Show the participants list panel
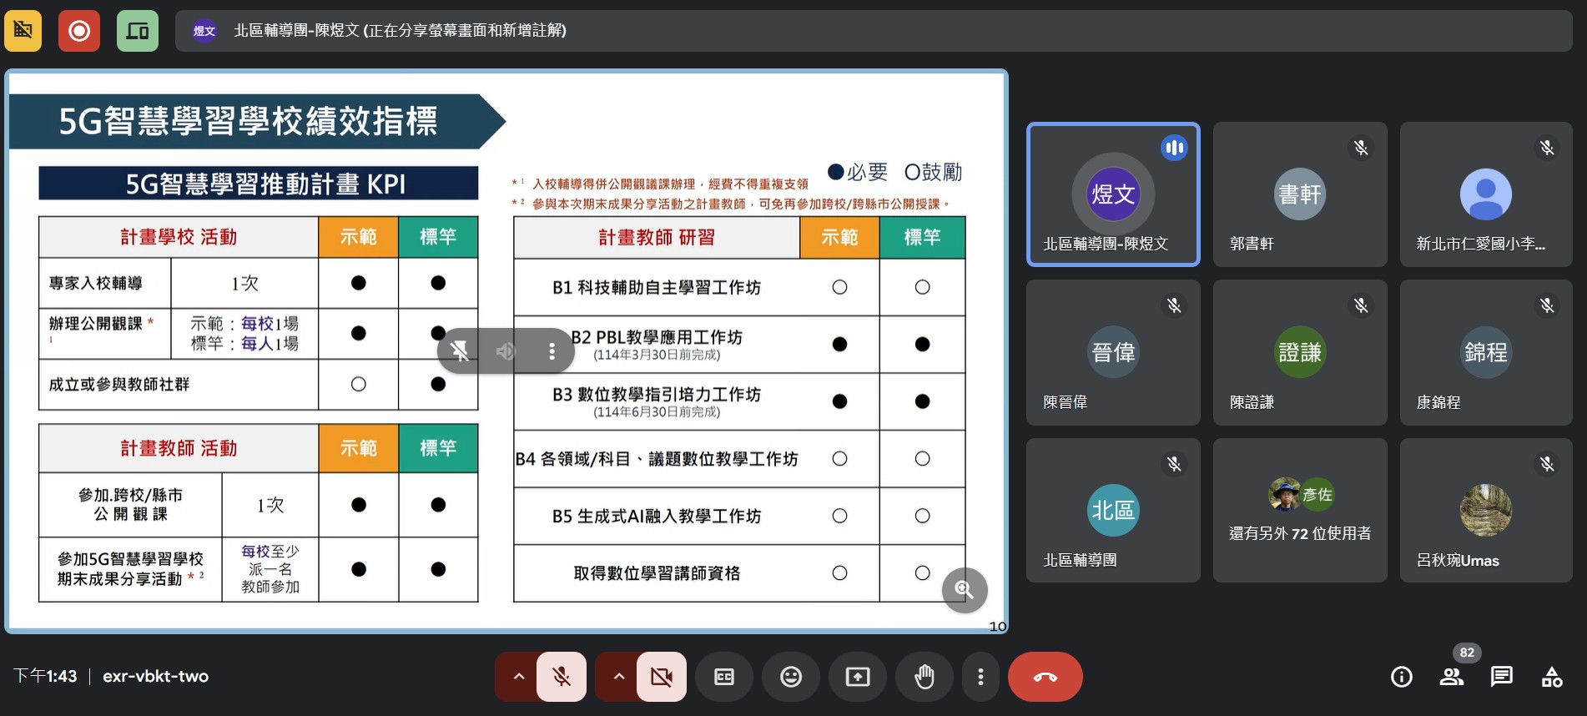 (x=1452, y=677)
